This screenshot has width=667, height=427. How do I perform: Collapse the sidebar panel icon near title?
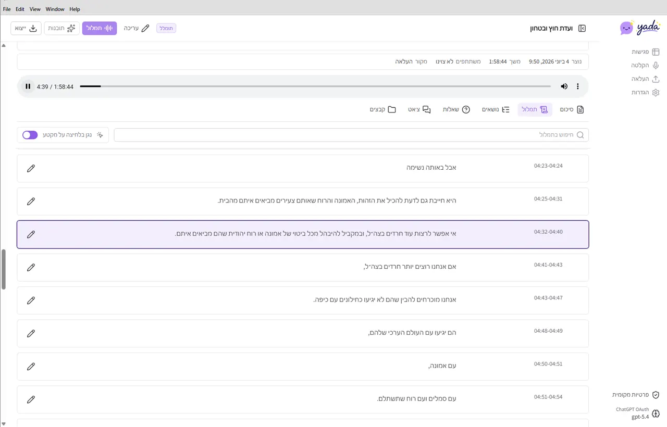pyautogui.click(x=583, y=28)
